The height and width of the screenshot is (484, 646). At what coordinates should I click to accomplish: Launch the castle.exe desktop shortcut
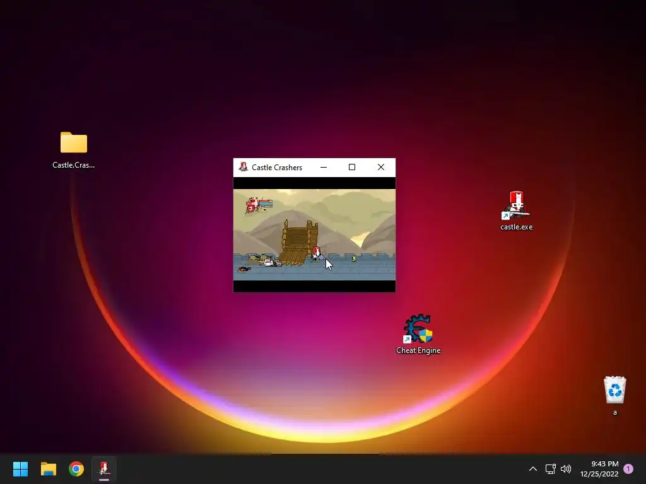click(516, 210)
